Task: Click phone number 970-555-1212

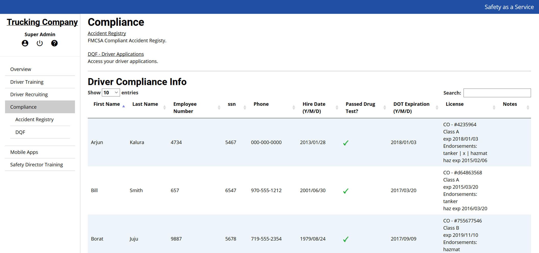Action: click(266, 190)
